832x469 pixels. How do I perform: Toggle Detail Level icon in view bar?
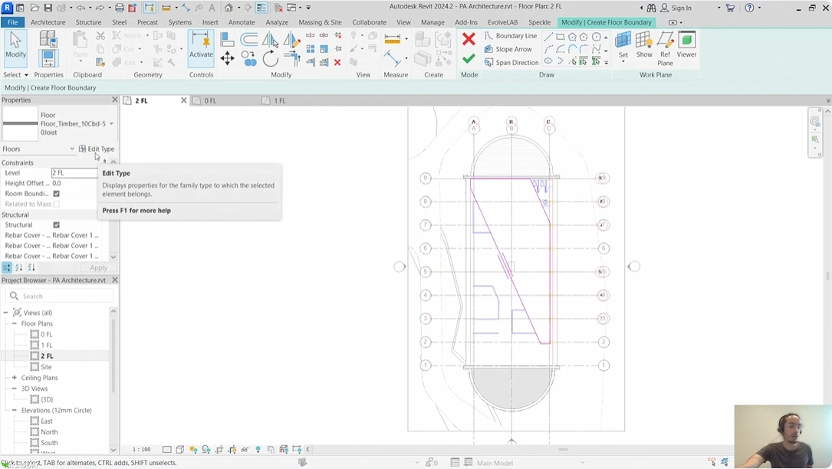pos(166,449)
